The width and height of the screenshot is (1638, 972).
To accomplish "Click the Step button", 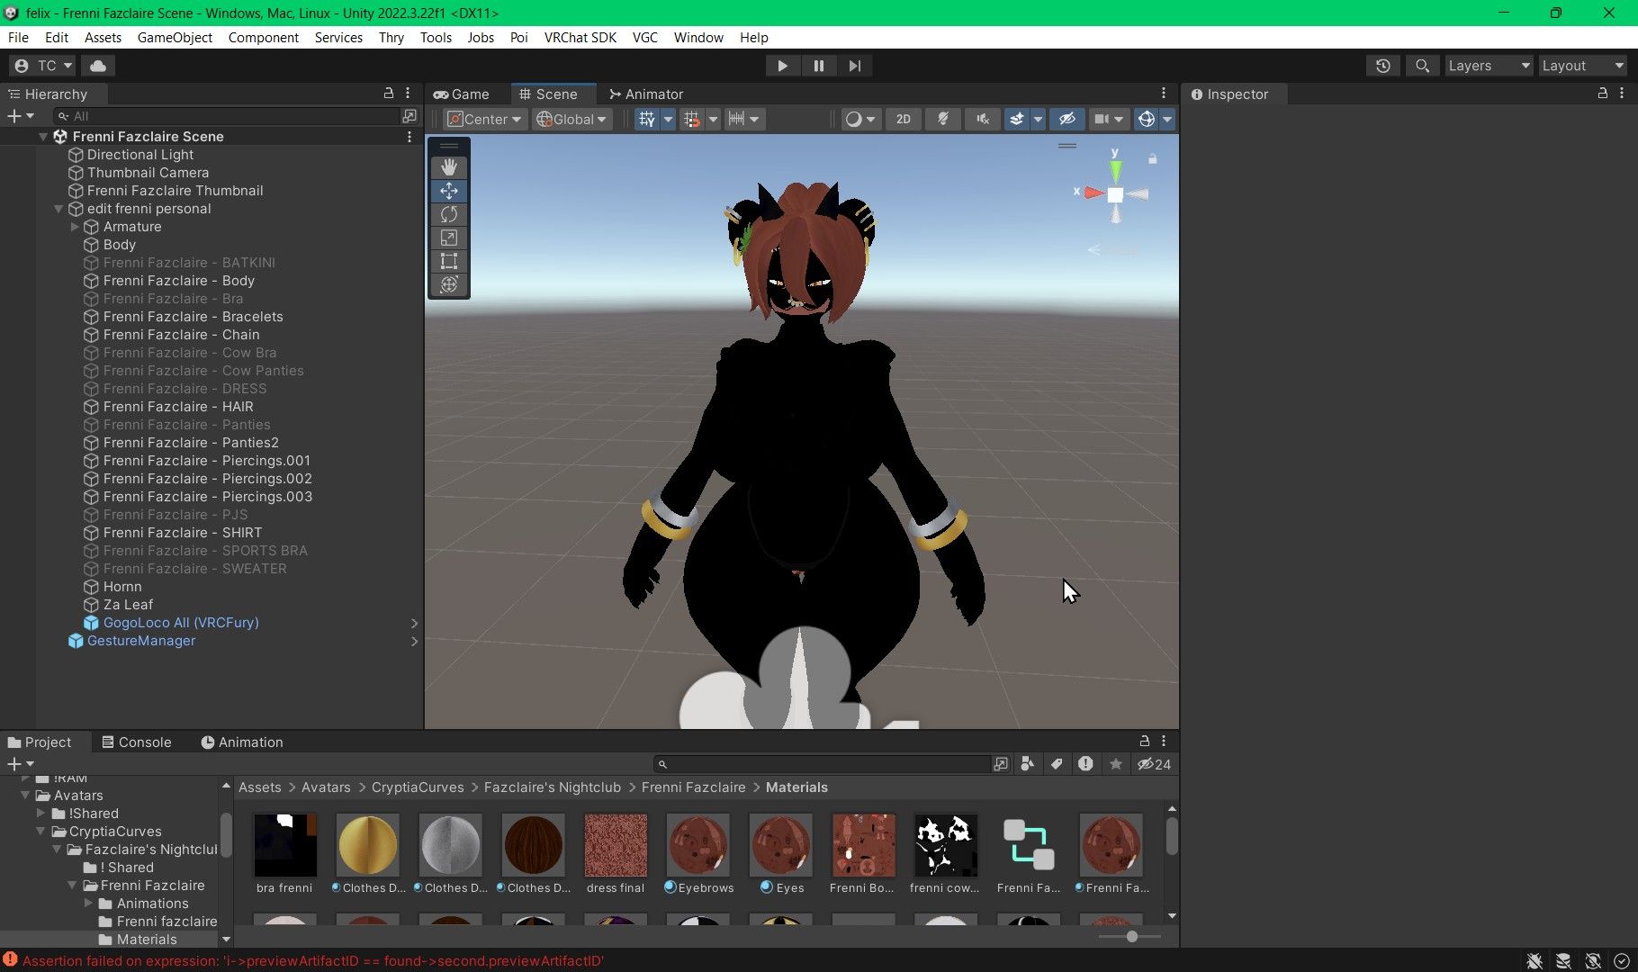I will (x=855, y=66).
